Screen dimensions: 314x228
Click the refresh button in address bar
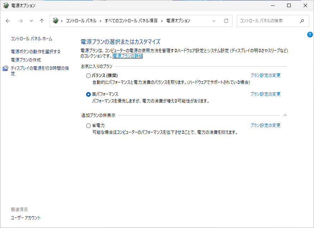click(226, 21)
